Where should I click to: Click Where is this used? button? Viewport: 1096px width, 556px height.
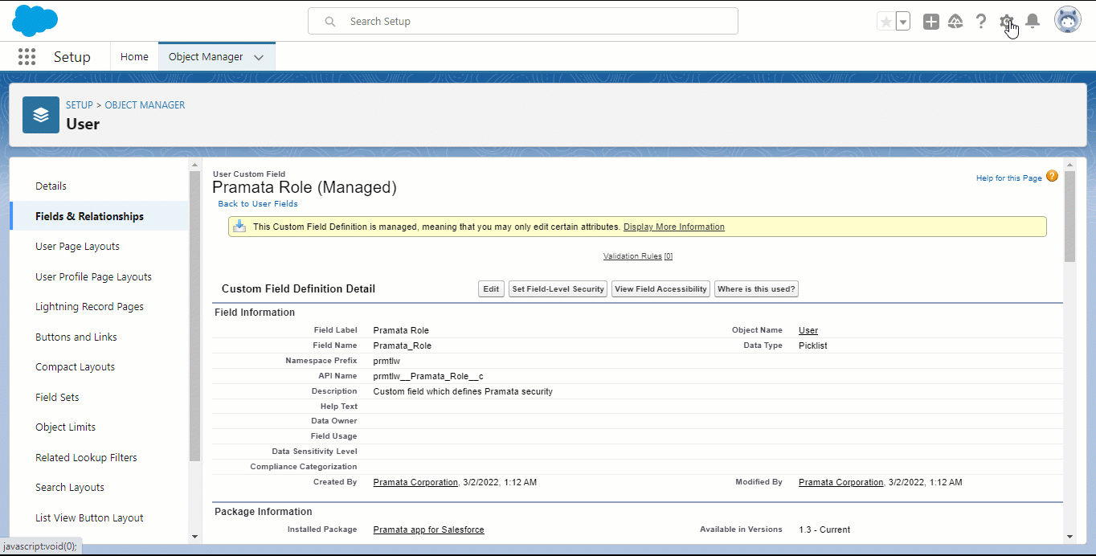[756, 289]
